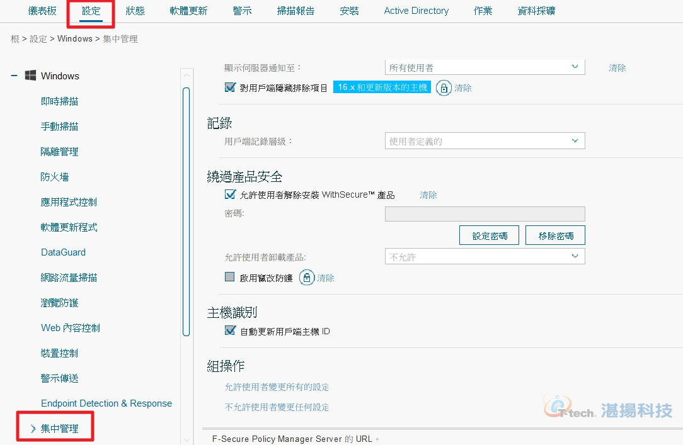The height and width of the screenshot is (445, 683).
Task: Collapse the Windows tree node
Action: pyautogui.click(x=14, y=76)
